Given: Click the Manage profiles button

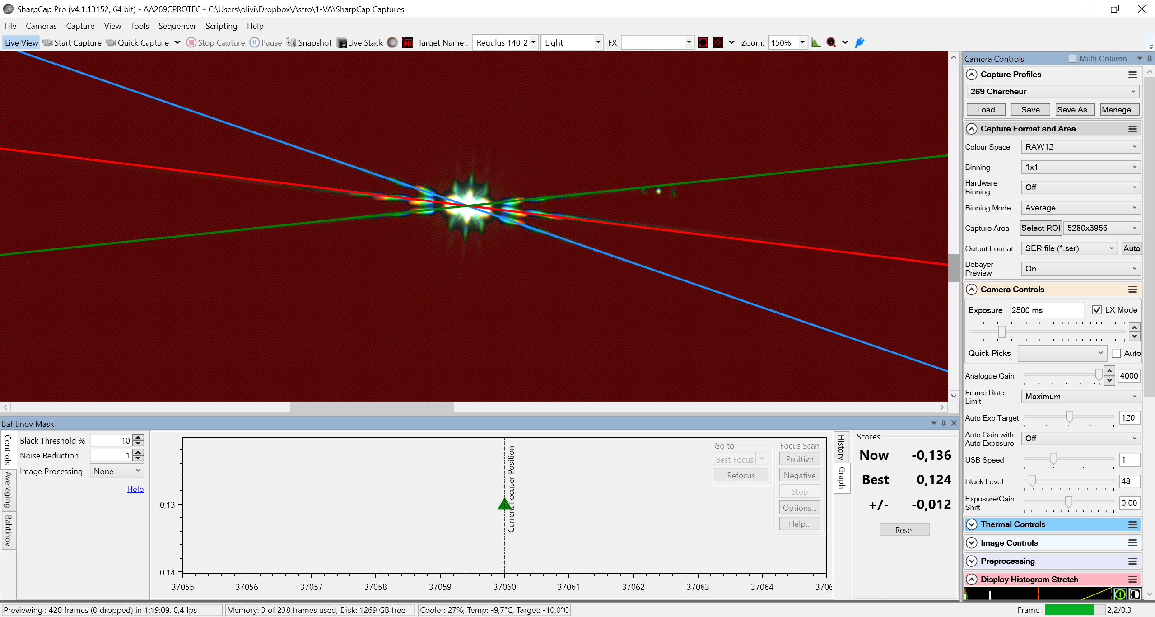Looking at the screenshot, I should click(x=1119, y=110).
